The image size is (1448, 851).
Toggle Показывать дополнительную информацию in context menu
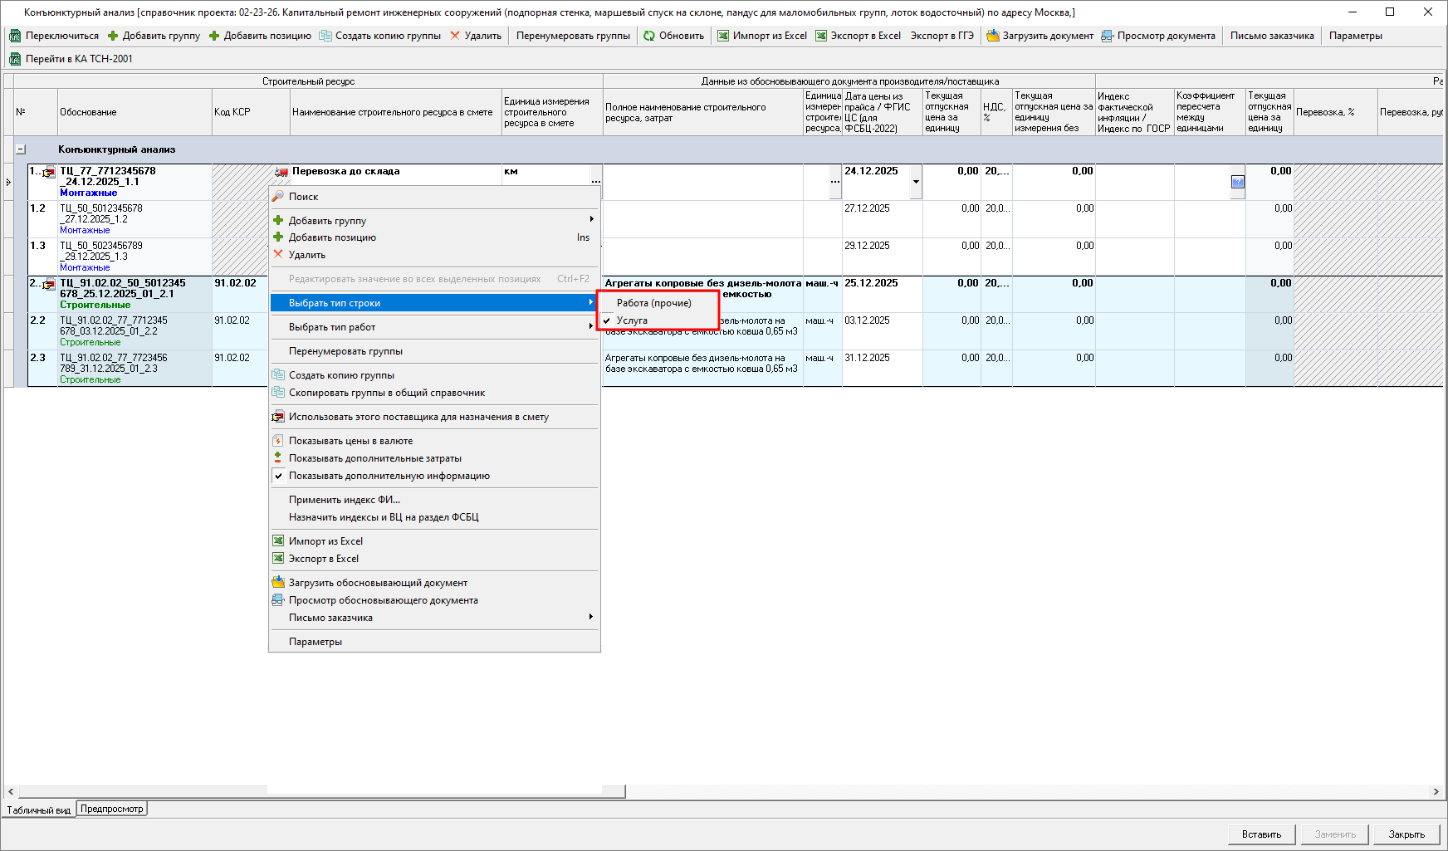pyautogui.click(x=389, y=476)
